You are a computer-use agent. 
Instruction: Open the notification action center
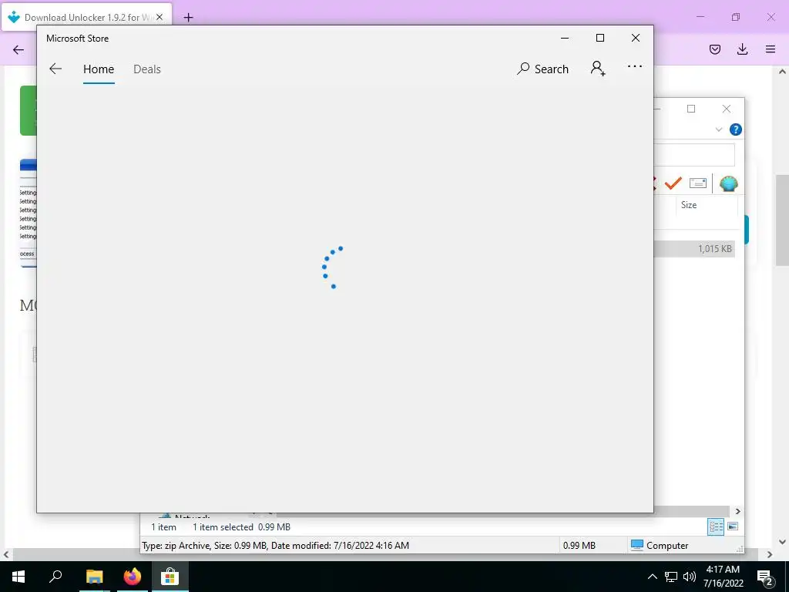(x=765, y=577)
